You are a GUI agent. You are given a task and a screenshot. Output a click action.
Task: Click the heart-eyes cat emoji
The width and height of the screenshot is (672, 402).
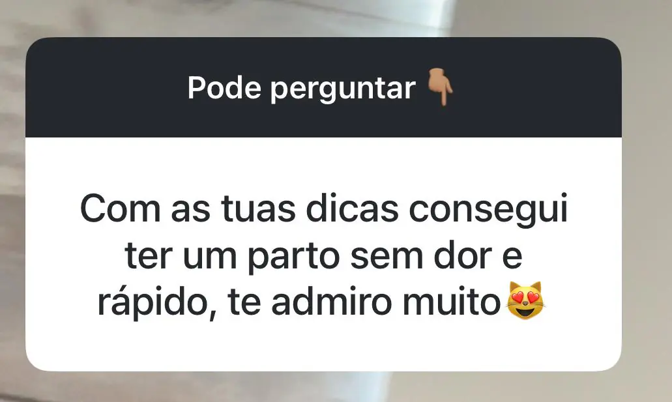(x=525, y=301)
